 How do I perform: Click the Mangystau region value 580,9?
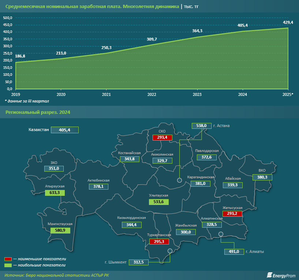point(60,230)
